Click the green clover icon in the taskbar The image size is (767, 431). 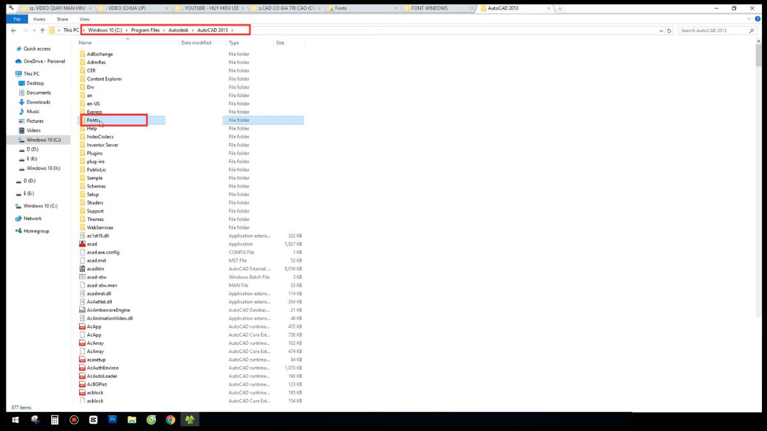point(190,420)
